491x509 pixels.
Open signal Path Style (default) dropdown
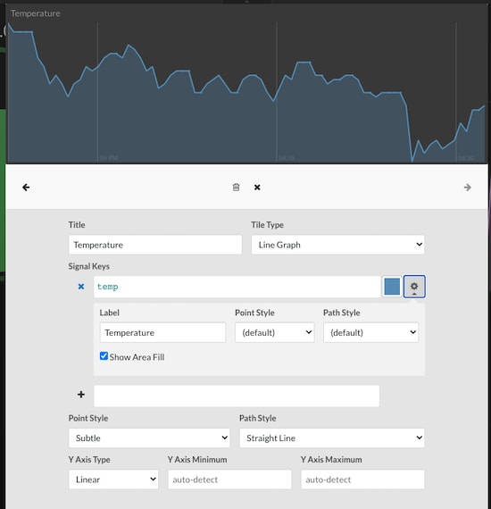click(x=370, y=332)
